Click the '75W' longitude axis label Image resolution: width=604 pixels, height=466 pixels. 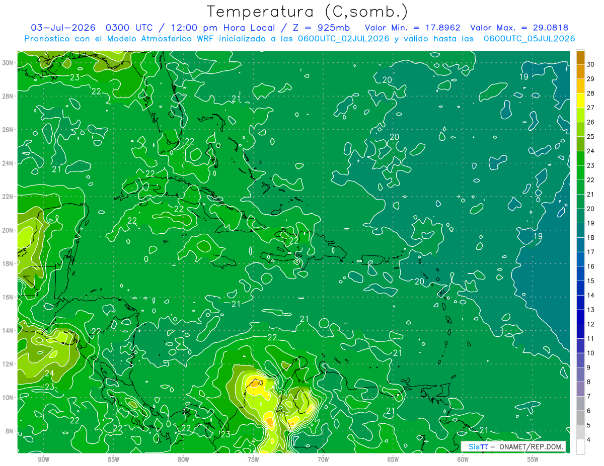pyautogui.click(x=253, y=460)
